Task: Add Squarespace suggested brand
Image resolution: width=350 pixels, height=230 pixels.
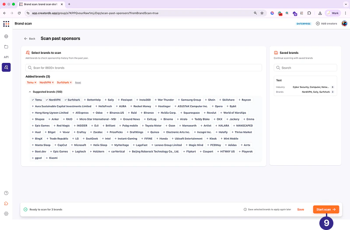Action: [x=190, y=113]
